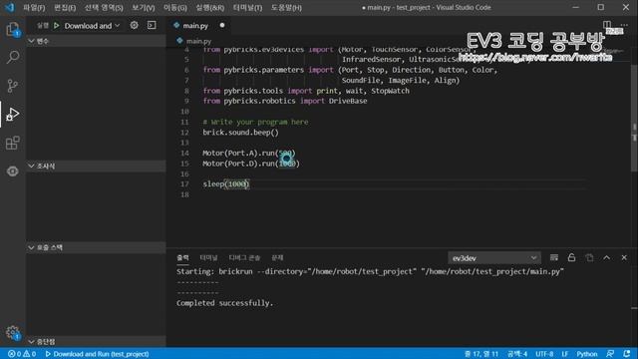The height and width of the screenshot is (359, 638).
Task: Open the Run (실행) menu
Action: [210, 7]
